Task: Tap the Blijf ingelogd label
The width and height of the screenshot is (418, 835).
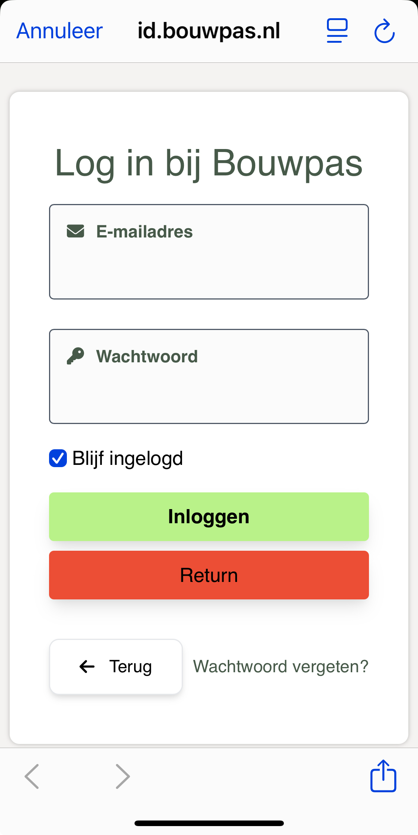Action: [127, 458]
